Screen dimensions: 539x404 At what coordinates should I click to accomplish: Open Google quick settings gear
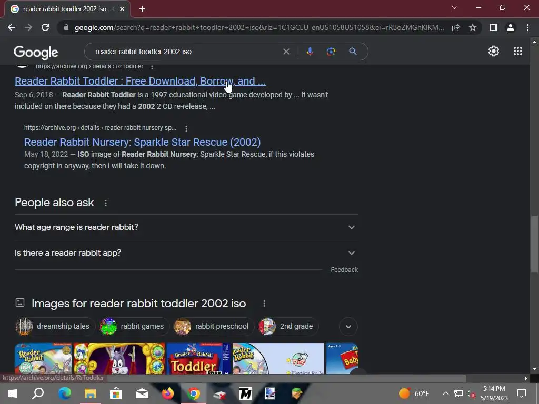click(494, 51)
